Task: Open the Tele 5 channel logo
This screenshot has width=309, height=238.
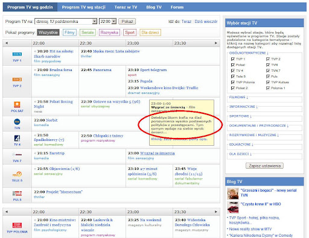Action: pyautogui.click(x=17, y=174)
